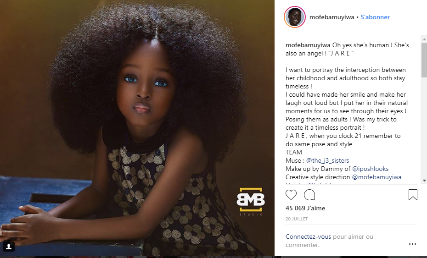Viewport: 427px width, 258px height.
Task: Click the S'abonner follow link
Action: [375, 17]
